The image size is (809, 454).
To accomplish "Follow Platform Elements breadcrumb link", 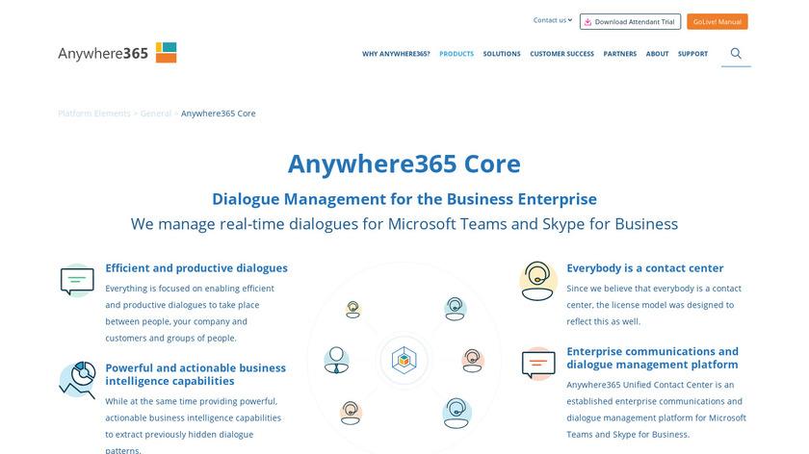I will click(94, 113).
